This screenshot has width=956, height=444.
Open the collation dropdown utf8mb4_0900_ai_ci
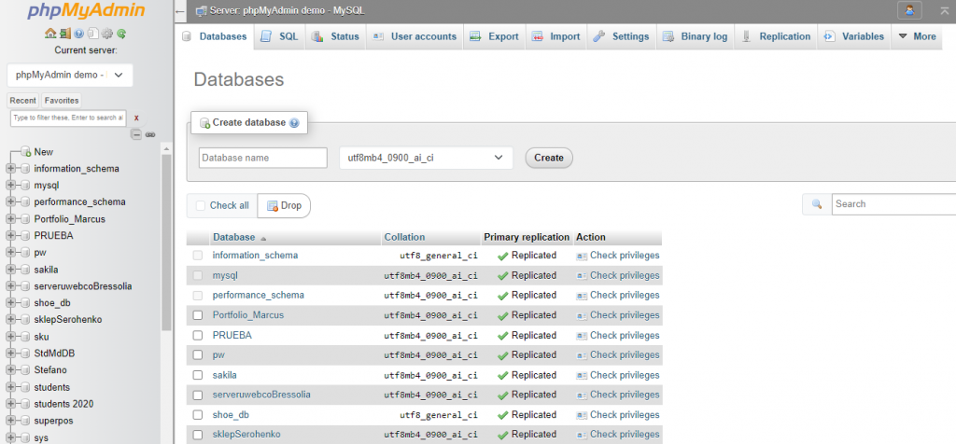click(x=425, y=158)
